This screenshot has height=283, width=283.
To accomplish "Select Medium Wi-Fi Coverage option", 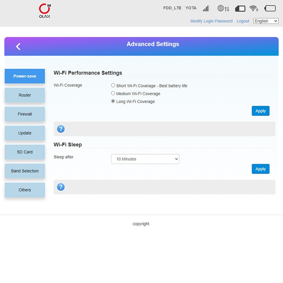I will point(113,93).
